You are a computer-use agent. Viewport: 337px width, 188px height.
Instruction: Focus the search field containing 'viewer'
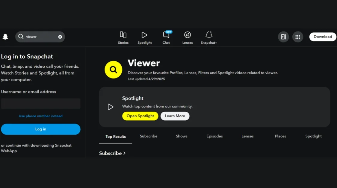point(40,37)
